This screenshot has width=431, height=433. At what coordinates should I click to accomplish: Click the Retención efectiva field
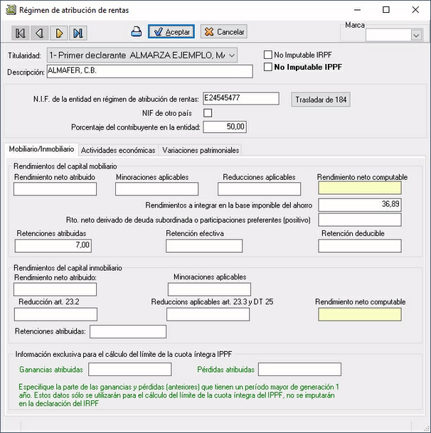[204, 246]
